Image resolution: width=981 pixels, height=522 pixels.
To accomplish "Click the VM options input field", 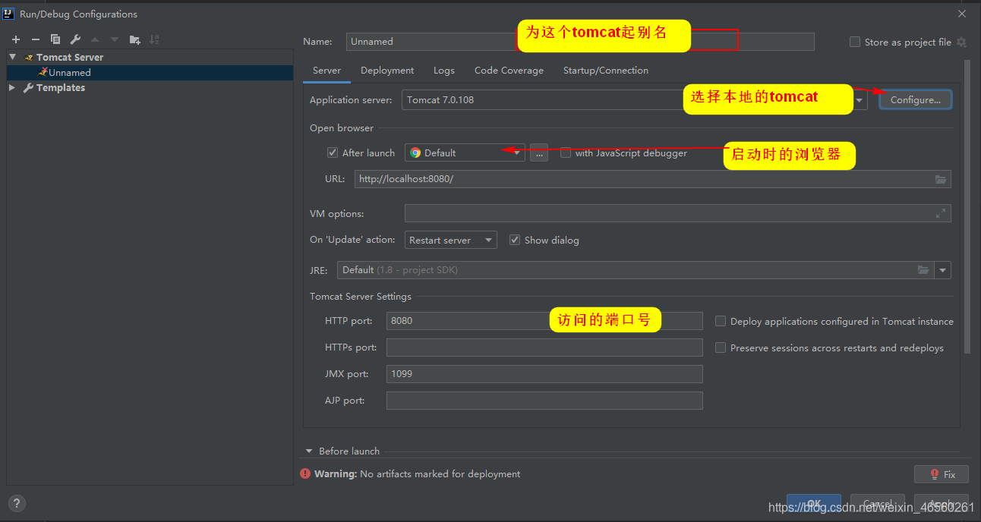I will (x=677, y=214).
